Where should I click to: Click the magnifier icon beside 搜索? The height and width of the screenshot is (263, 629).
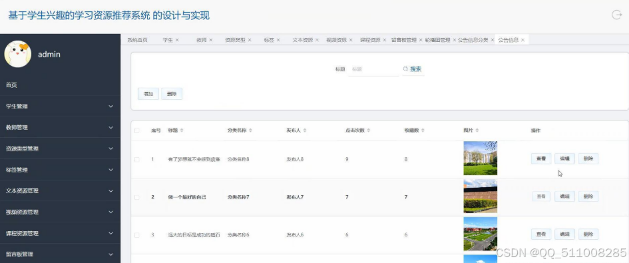click(405, 69)
